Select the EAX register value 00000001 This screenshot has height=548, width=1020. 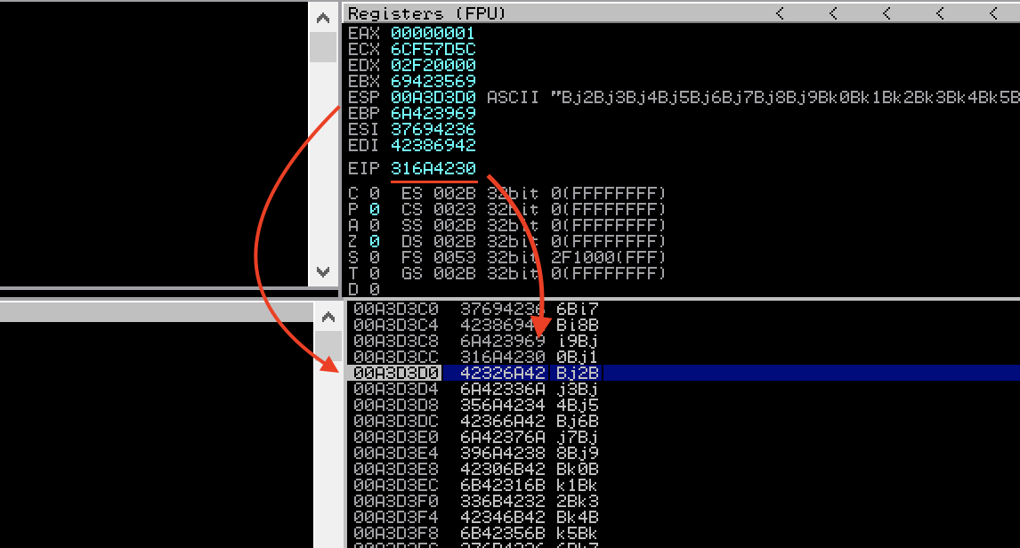(x=433, y=33)
